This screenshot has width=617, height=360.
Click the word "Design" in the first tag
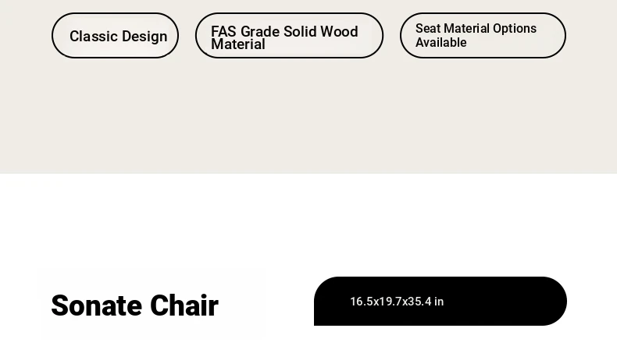(x=144, y=37)
